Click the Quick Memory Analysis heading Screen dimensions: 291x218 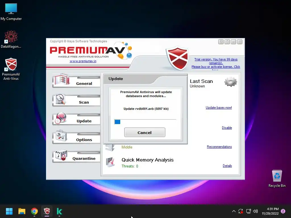coord(147,160)
